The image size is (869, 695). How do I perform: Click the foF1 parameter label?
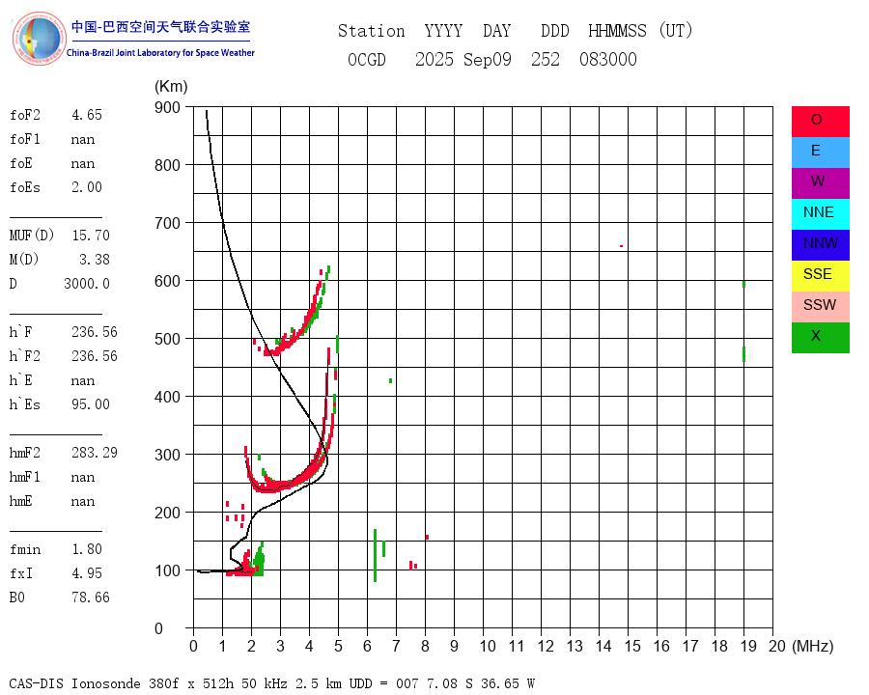click(x=25, y=139)
